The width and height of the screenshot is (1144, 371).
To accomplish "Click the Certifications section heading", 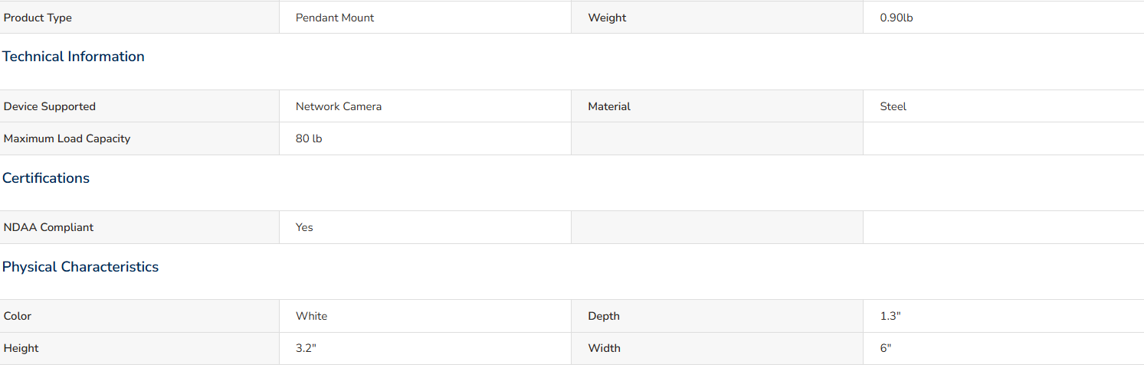I will (x=46, y=178).
